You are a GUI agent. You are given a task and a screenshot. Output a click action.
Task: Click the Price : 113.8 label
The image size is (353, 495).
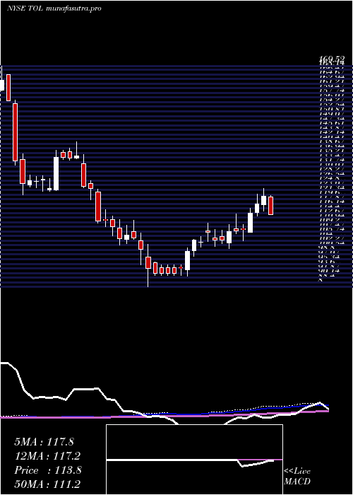tap(48, 470)
